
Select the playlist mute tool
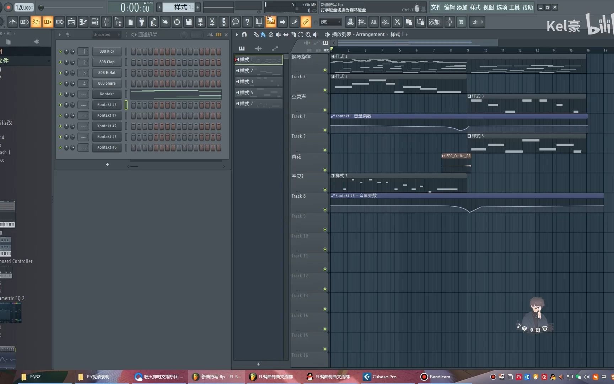278,34
